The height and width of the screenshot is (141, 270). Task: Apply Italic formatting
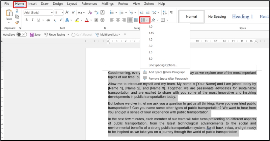pos(32,20)
